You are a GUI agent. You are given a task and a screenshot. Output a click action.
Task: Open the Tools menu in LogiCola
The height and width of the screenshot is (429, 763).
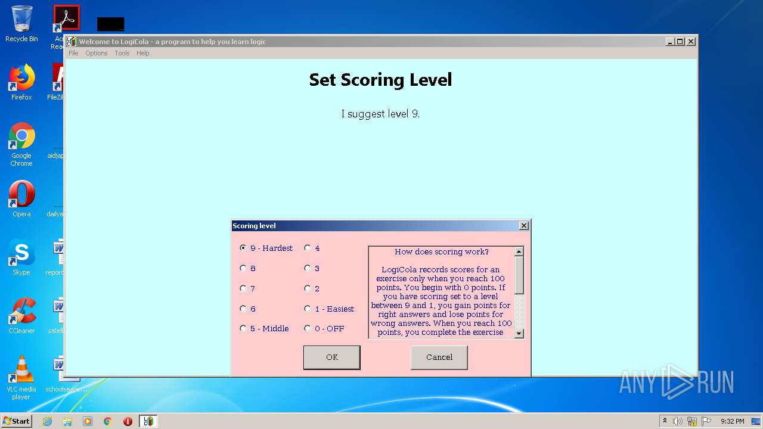point(122,53)
